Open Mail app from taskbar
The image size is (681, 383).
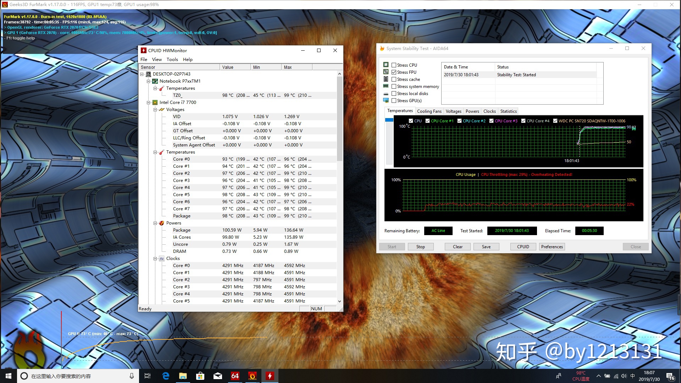point(218,376)
